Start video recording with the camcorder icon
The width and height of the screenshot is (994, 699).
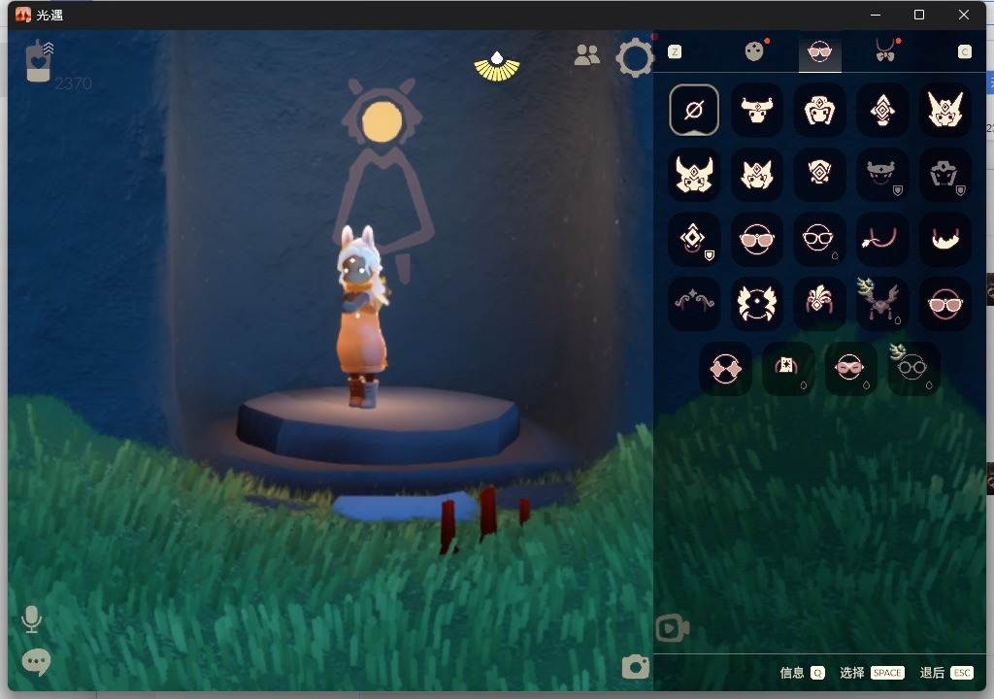point(673,628)
